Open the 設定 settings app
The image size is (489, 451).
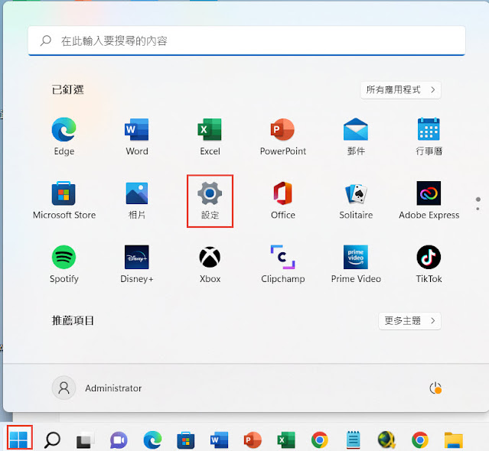[x=210, y=201]
